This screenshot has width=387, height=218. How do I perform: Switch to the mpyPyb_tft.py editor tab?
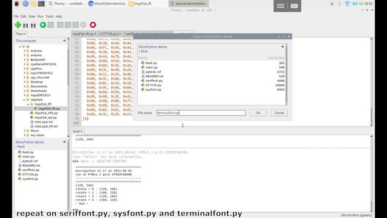pyautogui.click(x=83, y=34)
